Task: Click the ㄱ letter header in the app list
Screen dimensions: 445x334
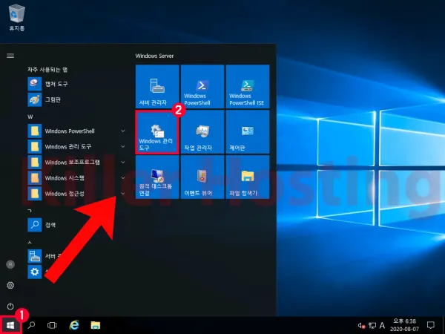Action: (x=30, y=211)
